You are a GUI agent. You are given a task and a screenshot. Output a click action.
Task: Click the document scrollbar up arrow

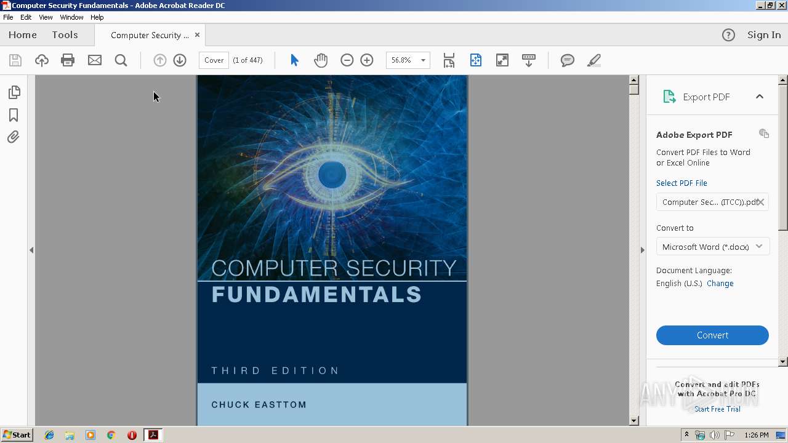(634, 80)
